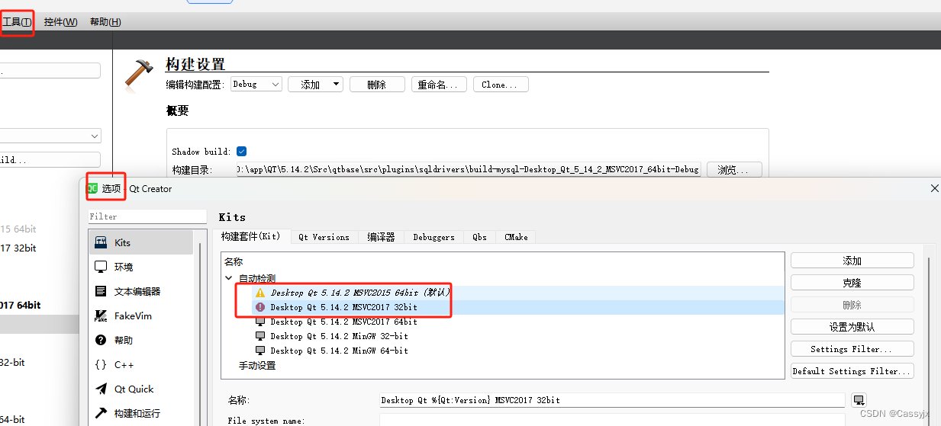Screen dimensions: 941x426
Task: Toggle the Shadow build checkbox
Action: tap(241, 152)
